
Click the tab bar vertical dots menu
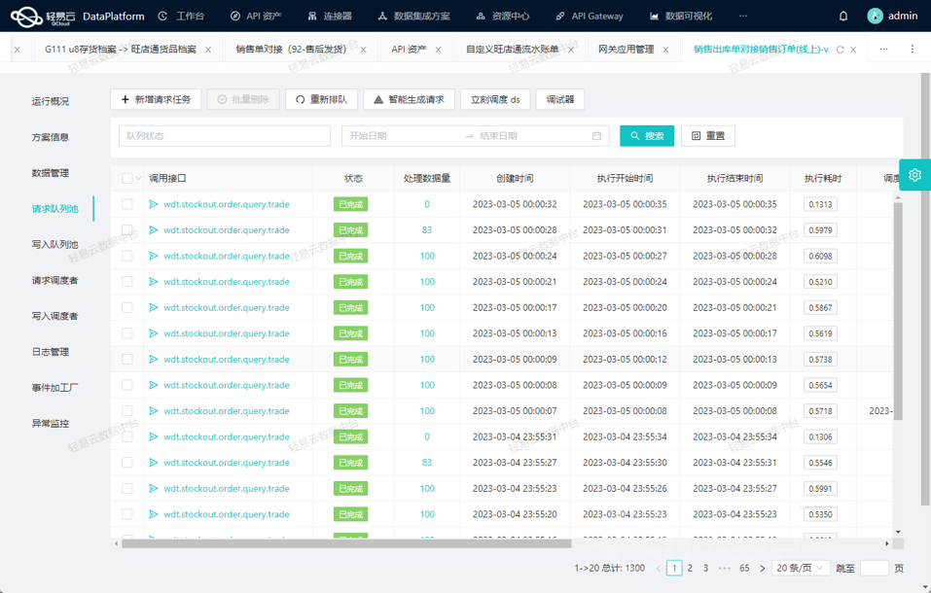coord(912,50)
